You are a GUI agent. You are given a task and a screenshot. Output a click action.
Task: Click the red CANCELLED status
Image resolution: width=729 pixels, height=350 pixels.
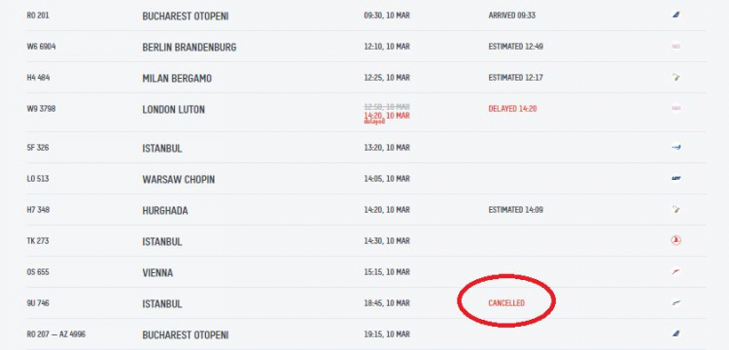click(x=506, y=303)
